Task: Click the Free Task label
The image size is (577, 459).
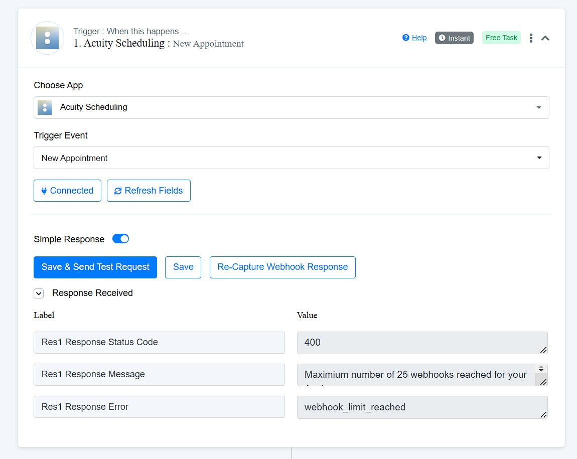Action: point(501,38)
